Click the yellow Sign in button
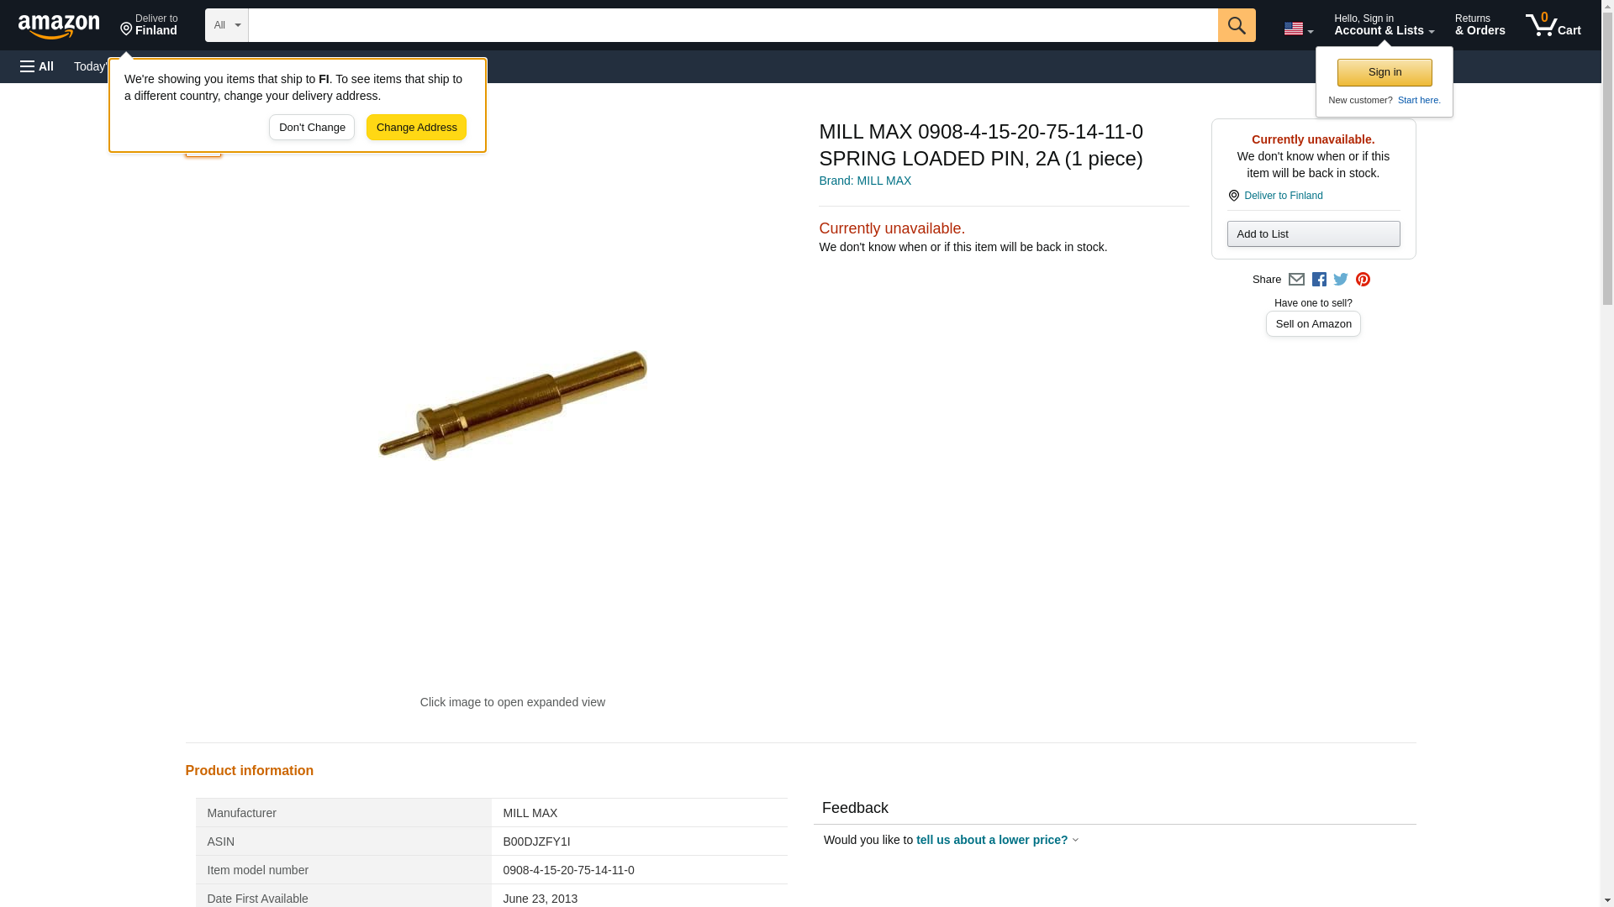The width and height of the screenshot is (1614, 907). (1385, 72)
